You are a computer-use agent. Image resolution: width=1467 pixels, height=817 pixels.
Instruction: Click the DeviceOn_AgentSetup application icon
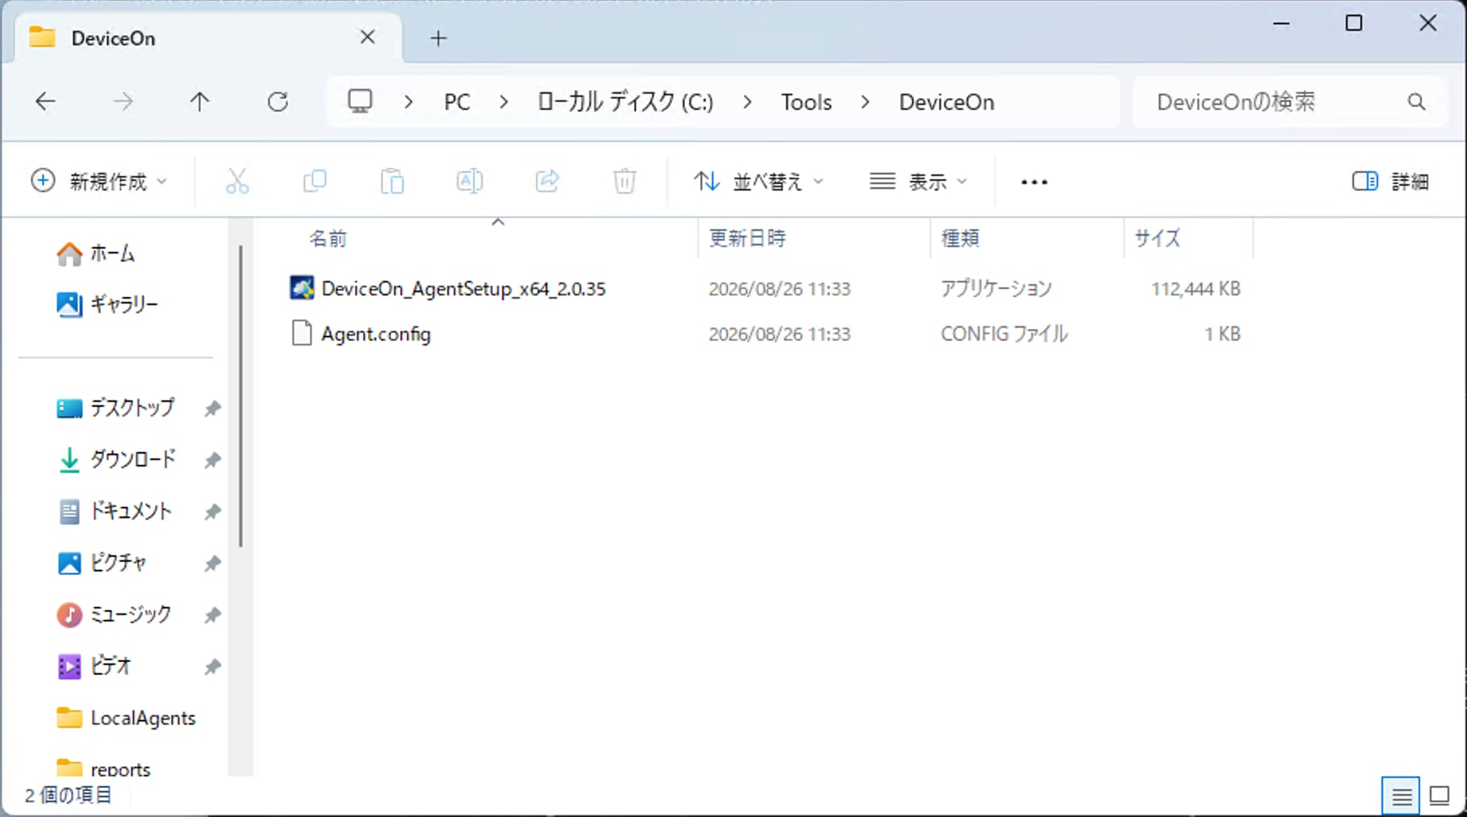coord(302,288)
